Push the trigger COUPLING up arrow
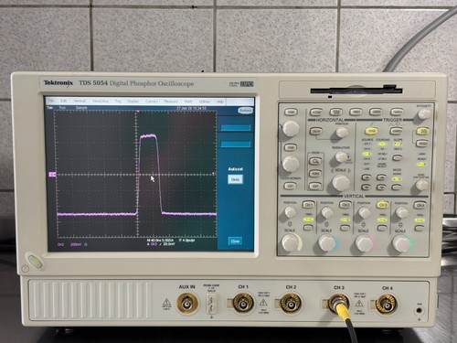The image size is (457, 343). [381, 177]
